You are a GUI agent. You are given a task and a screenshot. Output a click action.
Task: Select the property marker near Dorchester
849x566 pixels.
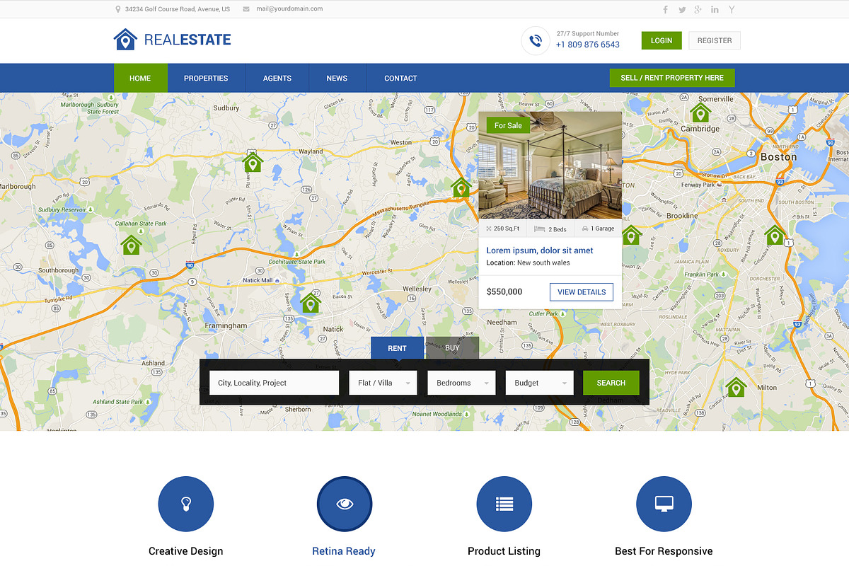(x=775, y=235)
